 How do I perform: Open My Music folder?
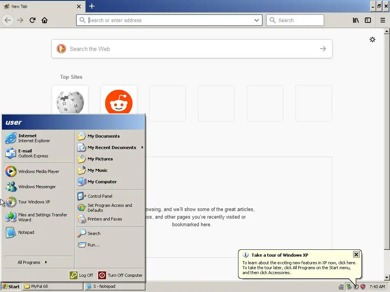[110, 170]
